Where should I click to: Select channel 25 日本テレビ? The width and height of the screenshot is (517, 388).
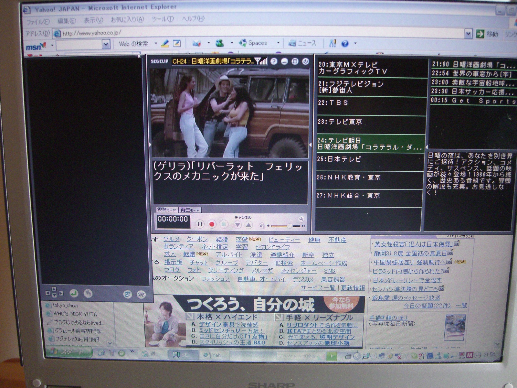tap(370, 162)
